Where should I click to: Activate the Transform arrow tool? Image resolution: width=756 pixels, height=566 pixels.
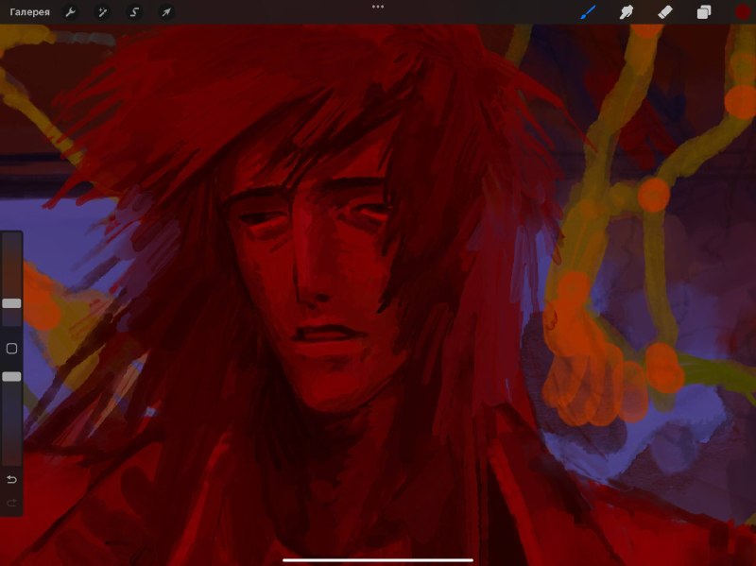pos(166,12)
